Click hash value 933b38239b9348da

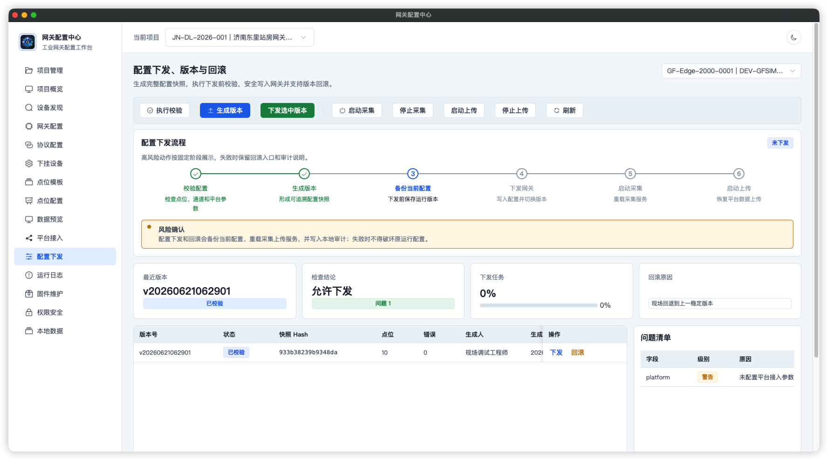click(308, 352)
